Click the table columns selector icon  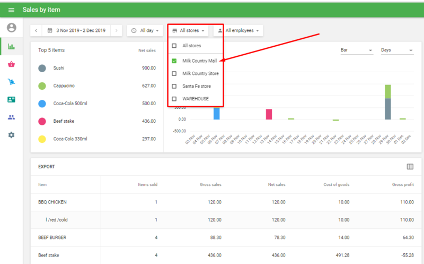pyautogui.click(x=410, y=167)
